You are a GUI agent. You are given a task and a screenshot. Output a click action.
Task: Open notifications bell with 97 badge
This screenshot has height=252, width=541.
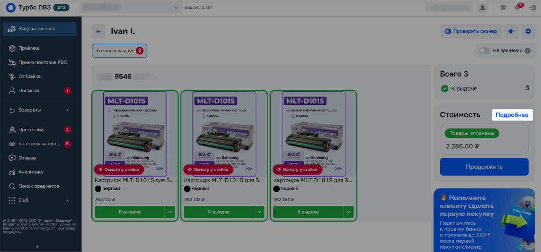point(517,8)
